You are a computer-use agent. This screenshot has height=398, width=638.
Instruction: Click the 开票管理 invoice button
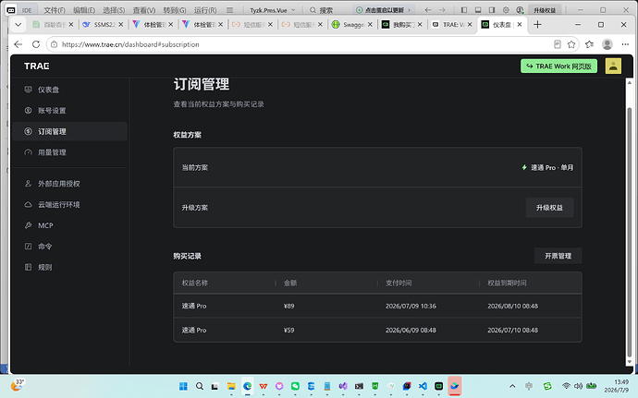[558, 256]
